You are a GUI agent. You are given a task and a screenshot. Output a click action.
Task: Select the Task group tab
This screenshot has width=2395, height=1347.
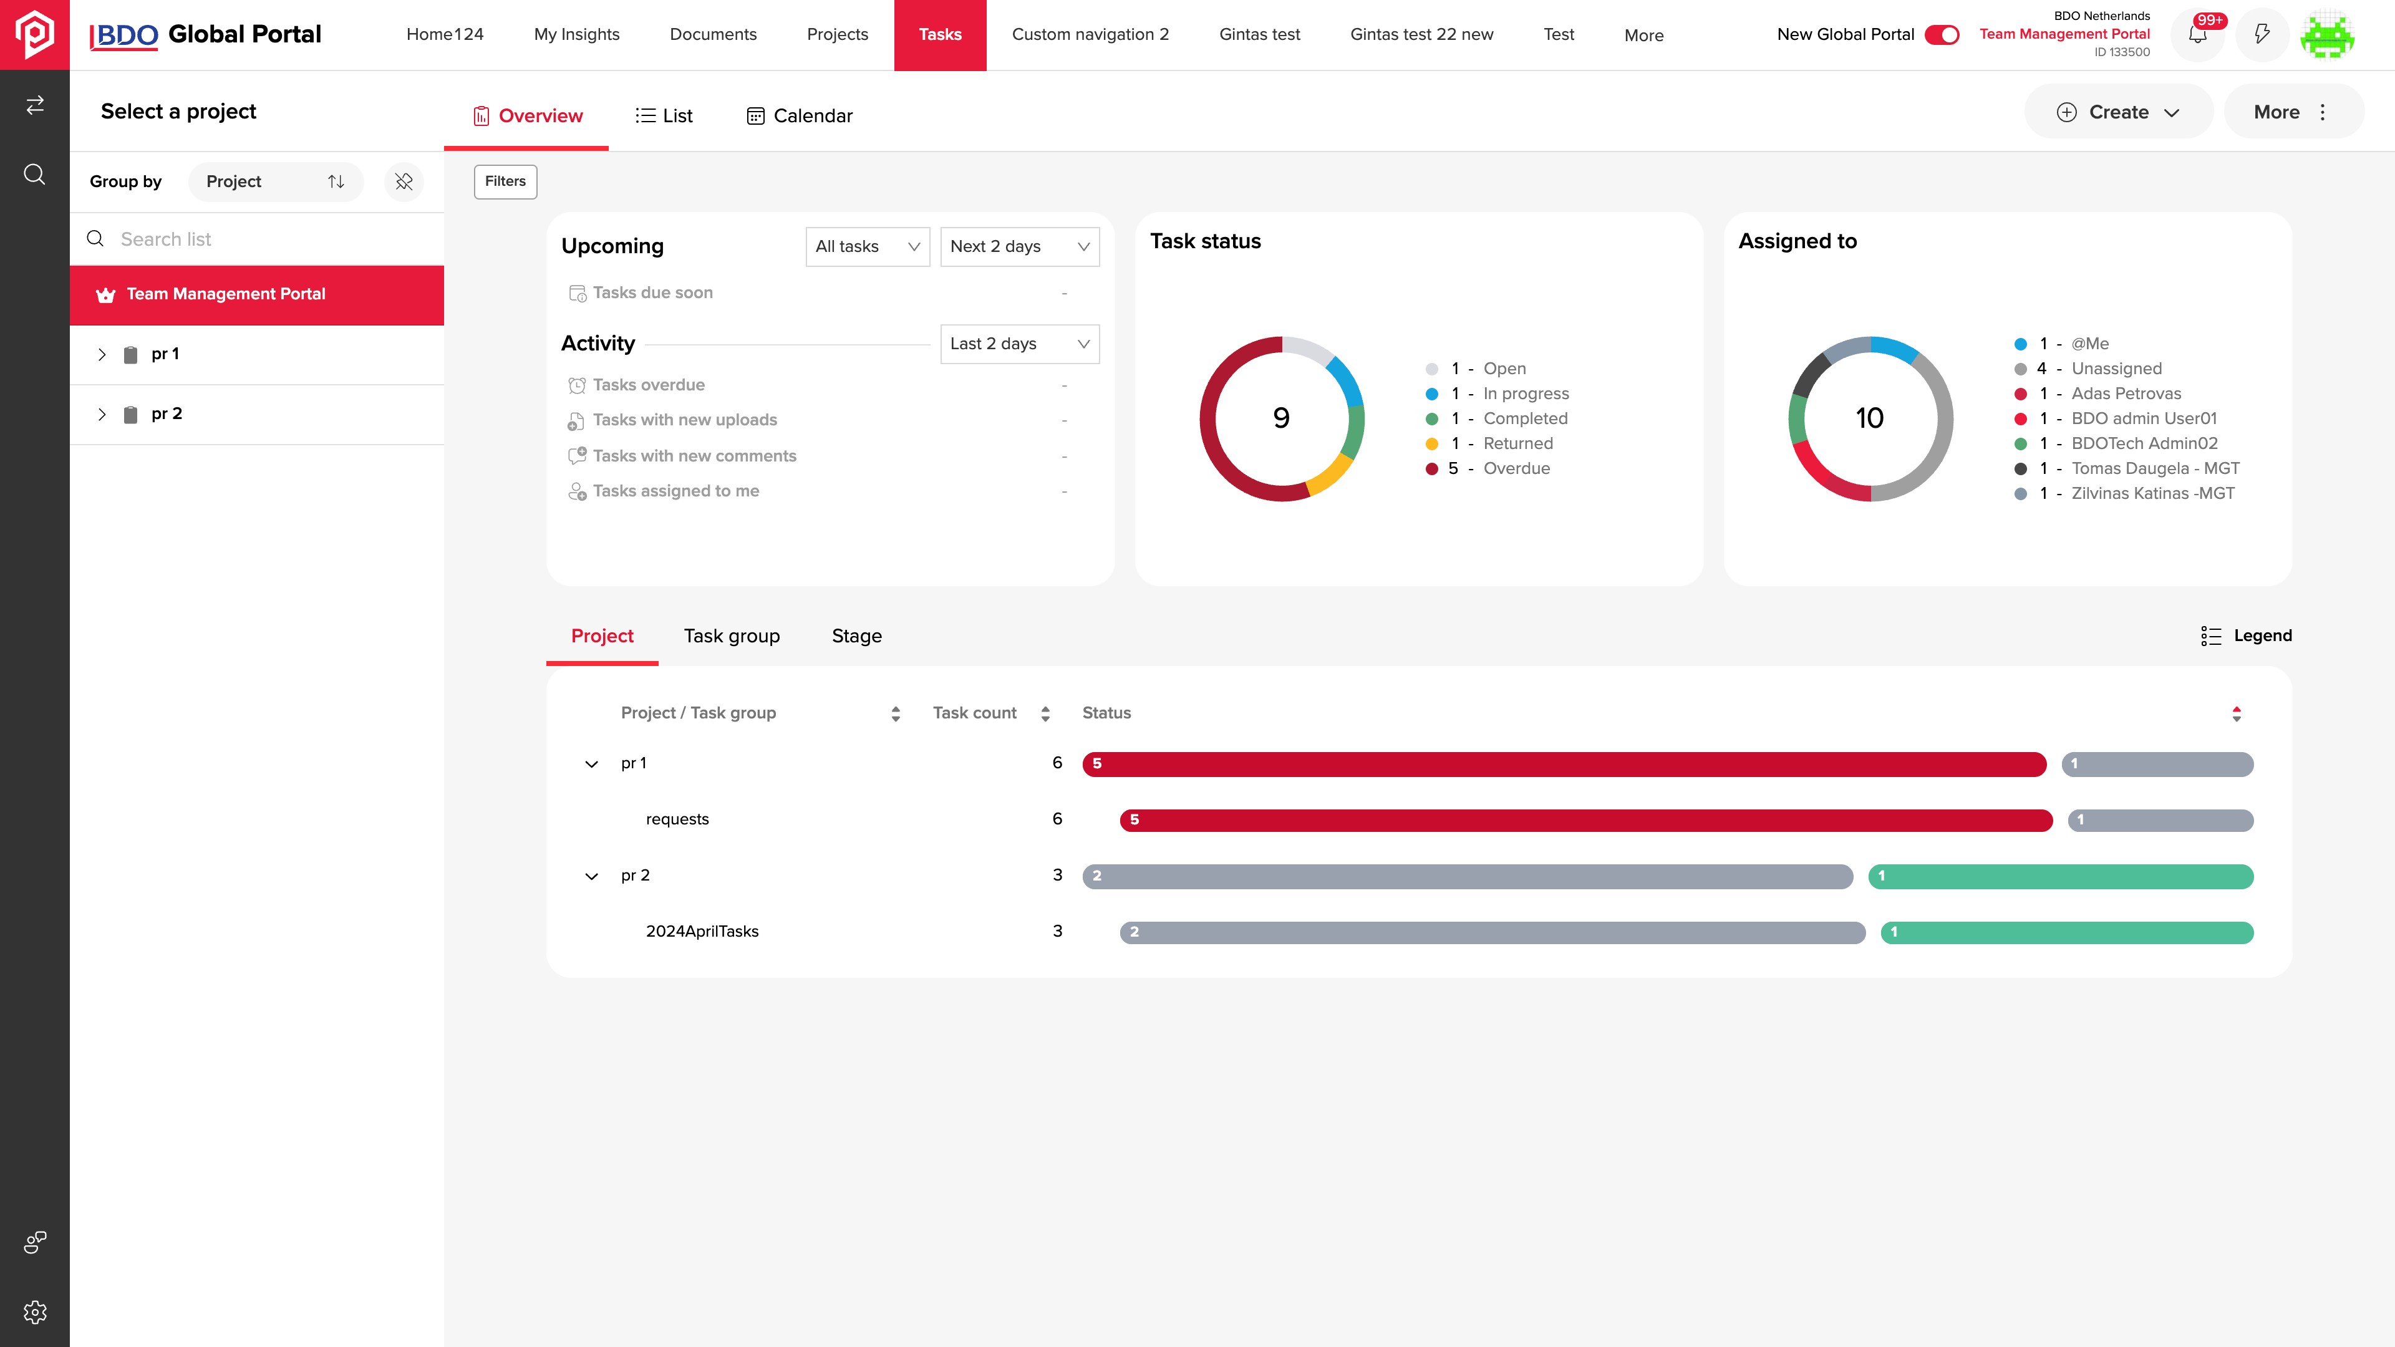click(x=732, y=636)
